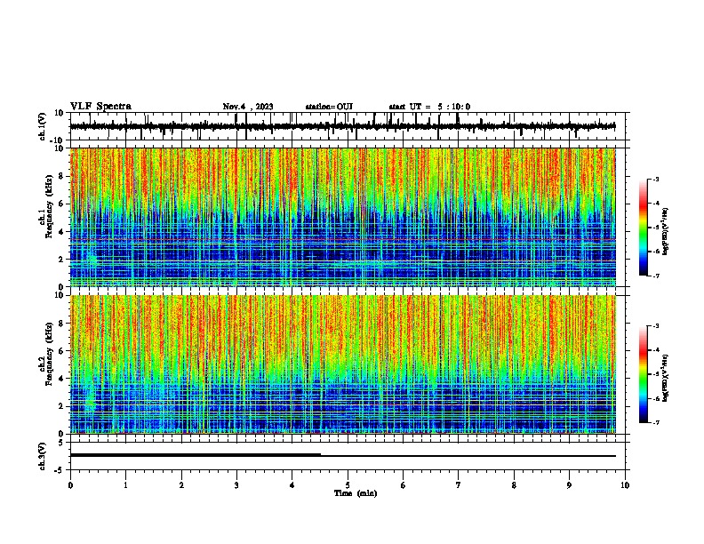Click the "-7" label on ch.2 color bar
Viewport: 704px width, 544px height.
(x=656, y=422)
